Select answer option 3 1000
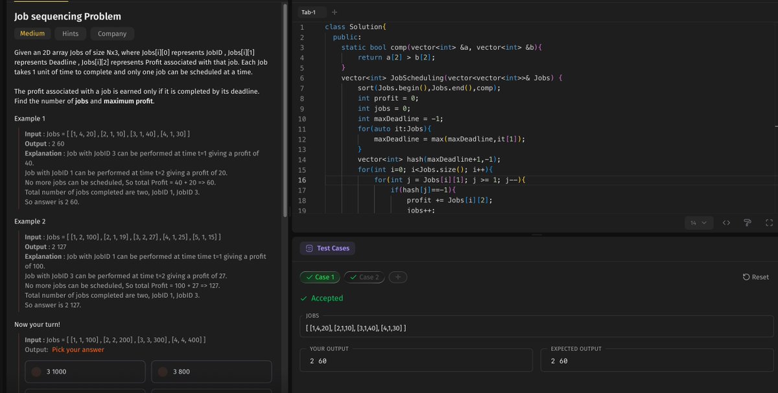 pyautogui.click(x=84, y=372)
